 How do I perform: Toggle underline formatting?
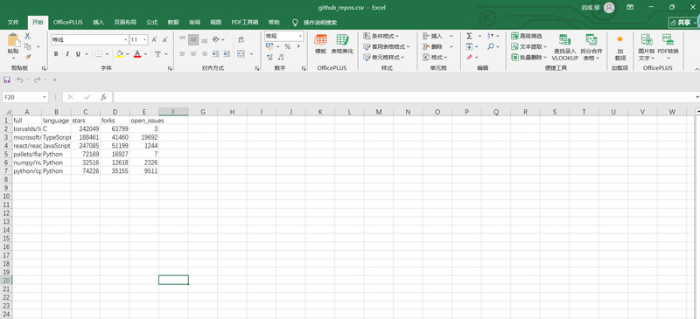click(78, 54)
